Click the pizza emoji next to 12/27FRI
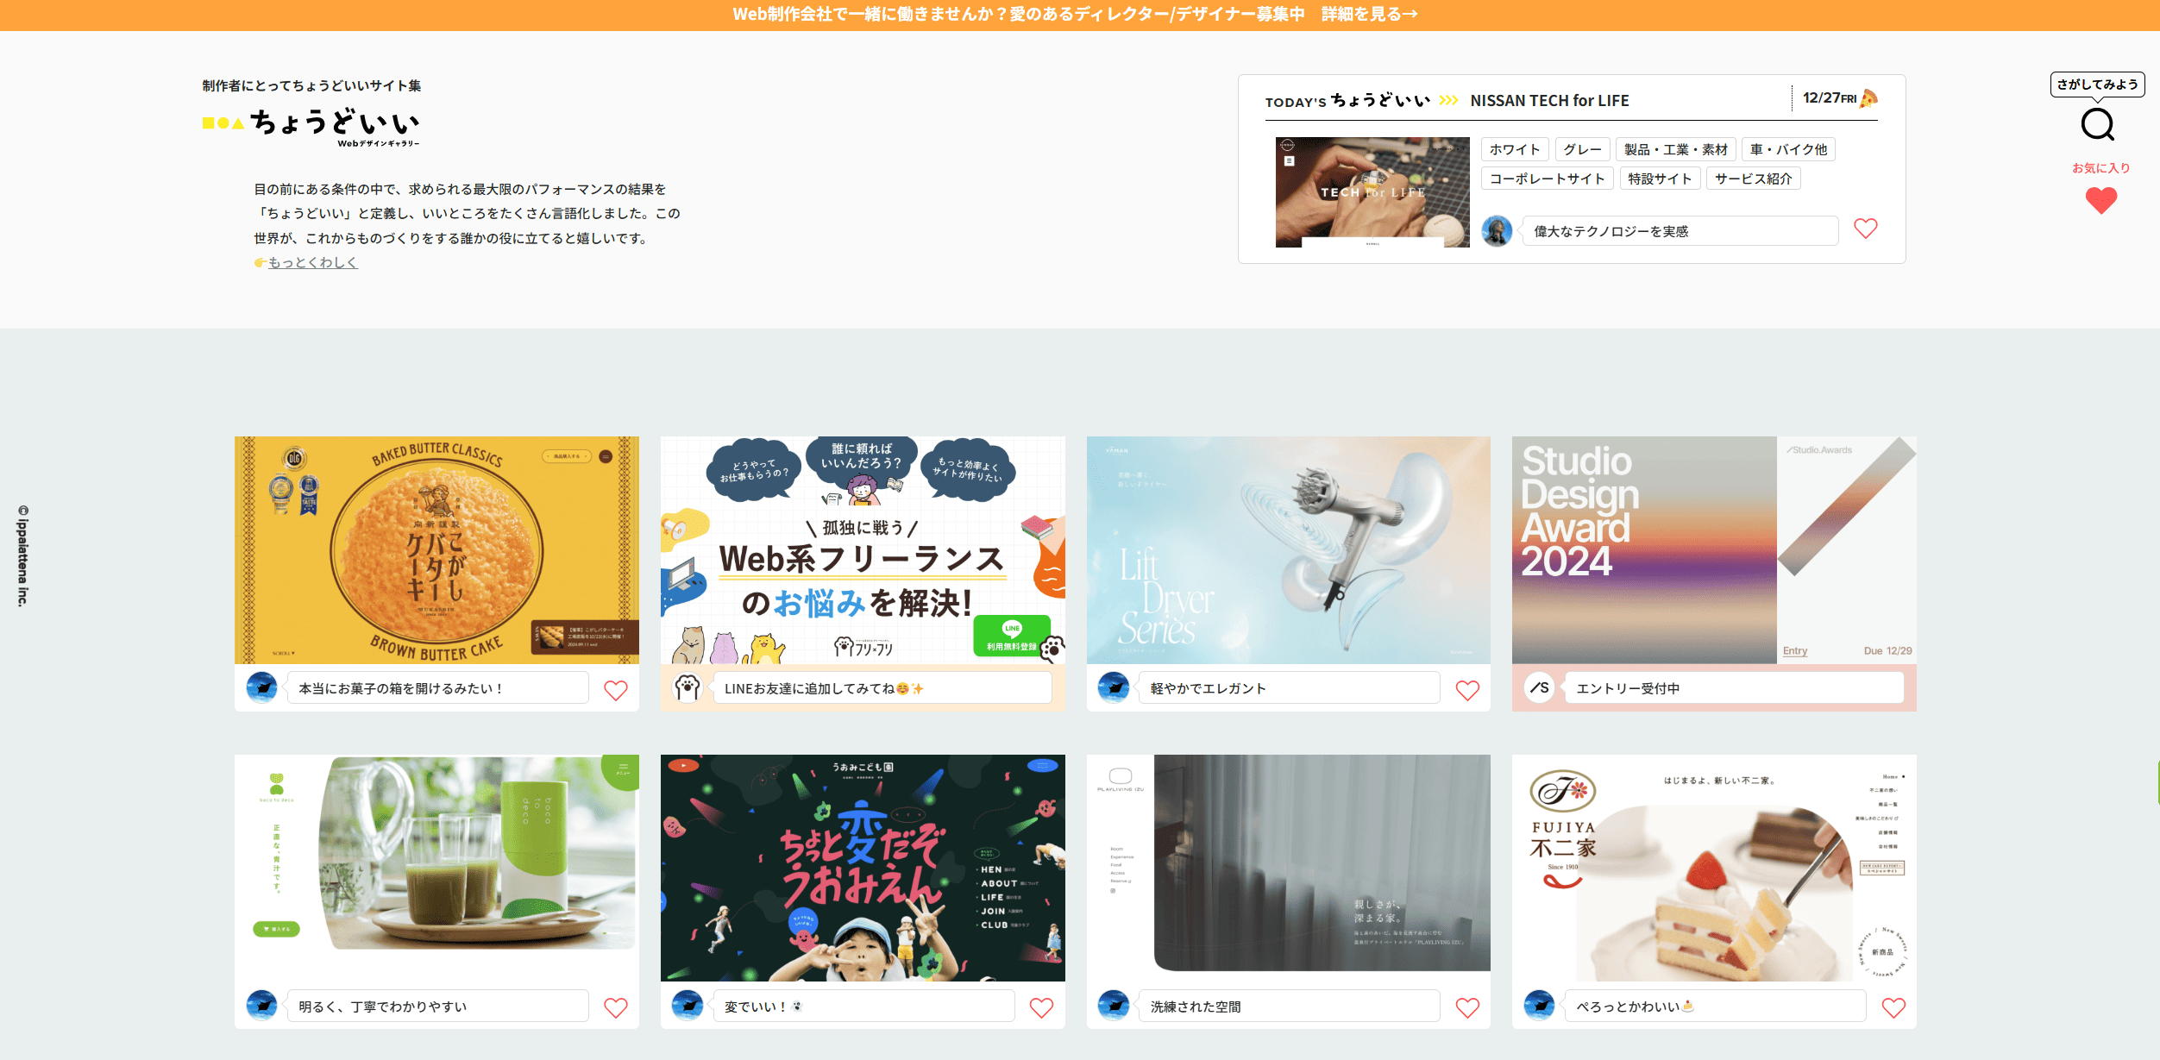This screenshot has height=1060, width=2160. coord(1867,99)
